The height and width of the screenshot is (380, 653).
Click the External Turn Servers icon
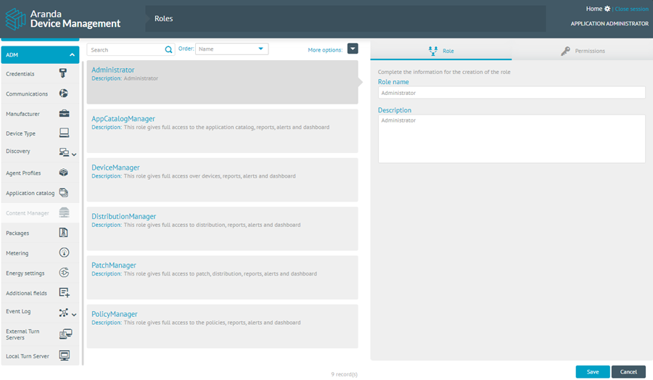[65, 334]
